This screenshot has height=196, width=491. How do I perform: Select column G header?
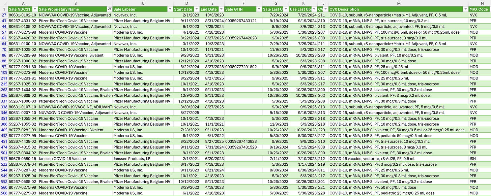(276, 3)
